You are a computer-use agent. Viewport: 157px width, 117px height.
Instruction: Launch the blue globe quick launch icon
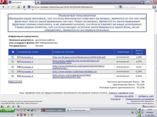pyautogui.click(x=28, y=110)
